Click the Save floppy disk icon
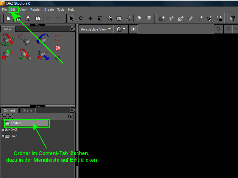238x178 pixels. (x=28, y=18)
